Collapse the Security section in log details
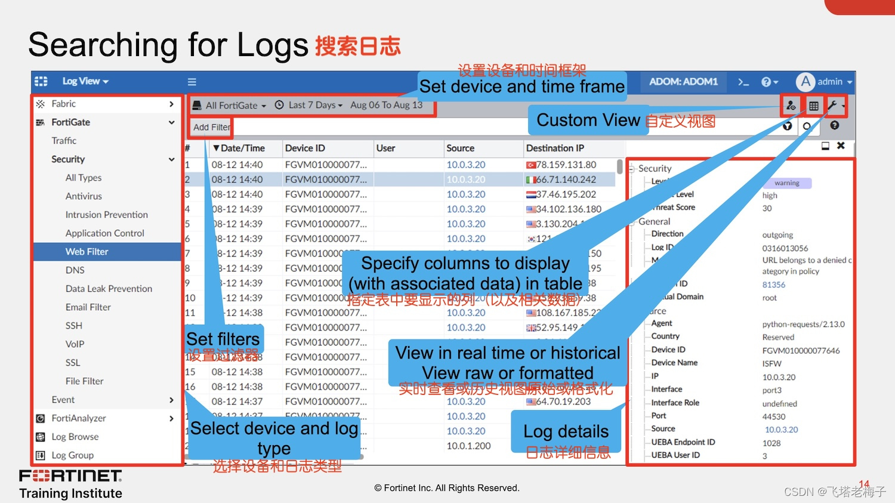895x503 pixels. click(x=632, y=169)
